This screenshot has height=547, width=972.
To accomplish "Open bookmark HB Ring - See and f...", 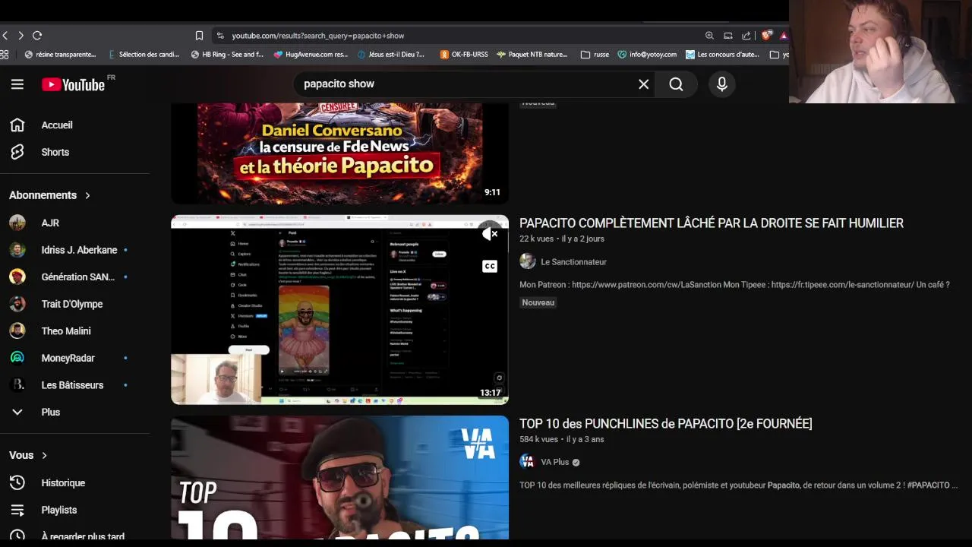I will 227,55.
